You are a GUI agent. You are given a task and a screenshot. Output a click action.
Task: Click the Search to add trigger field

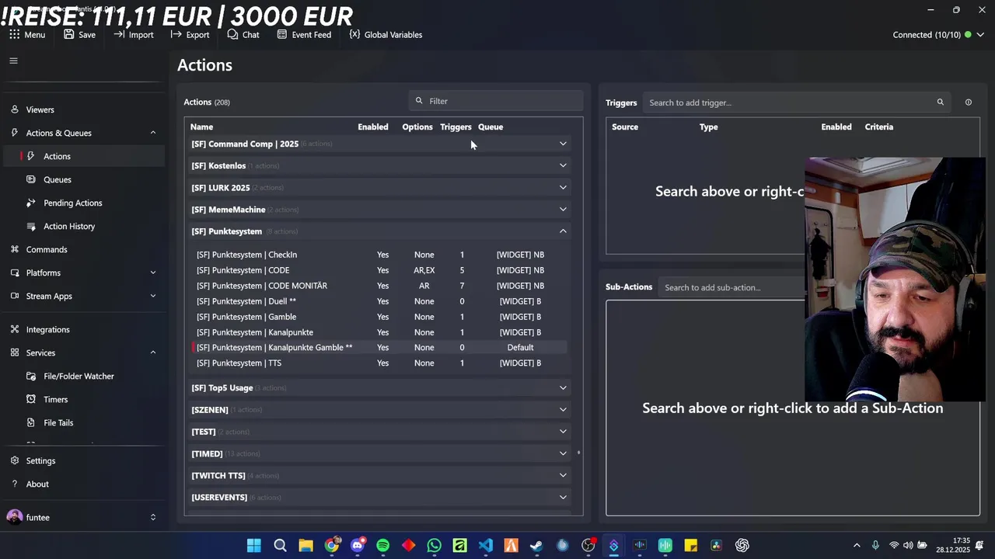tap(796, 102)
